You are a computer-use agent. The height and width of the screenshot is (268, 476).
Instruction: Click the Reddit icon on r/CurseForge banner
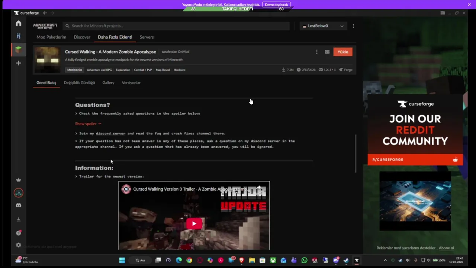coord(455,160)
